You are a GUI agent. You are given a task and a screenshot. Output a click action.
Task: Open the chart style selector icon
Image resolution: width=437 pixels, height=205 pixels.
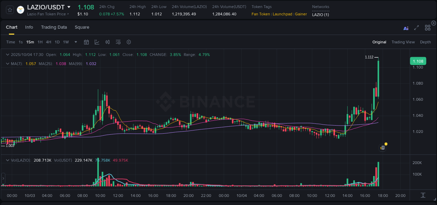(x=96, y=42)
